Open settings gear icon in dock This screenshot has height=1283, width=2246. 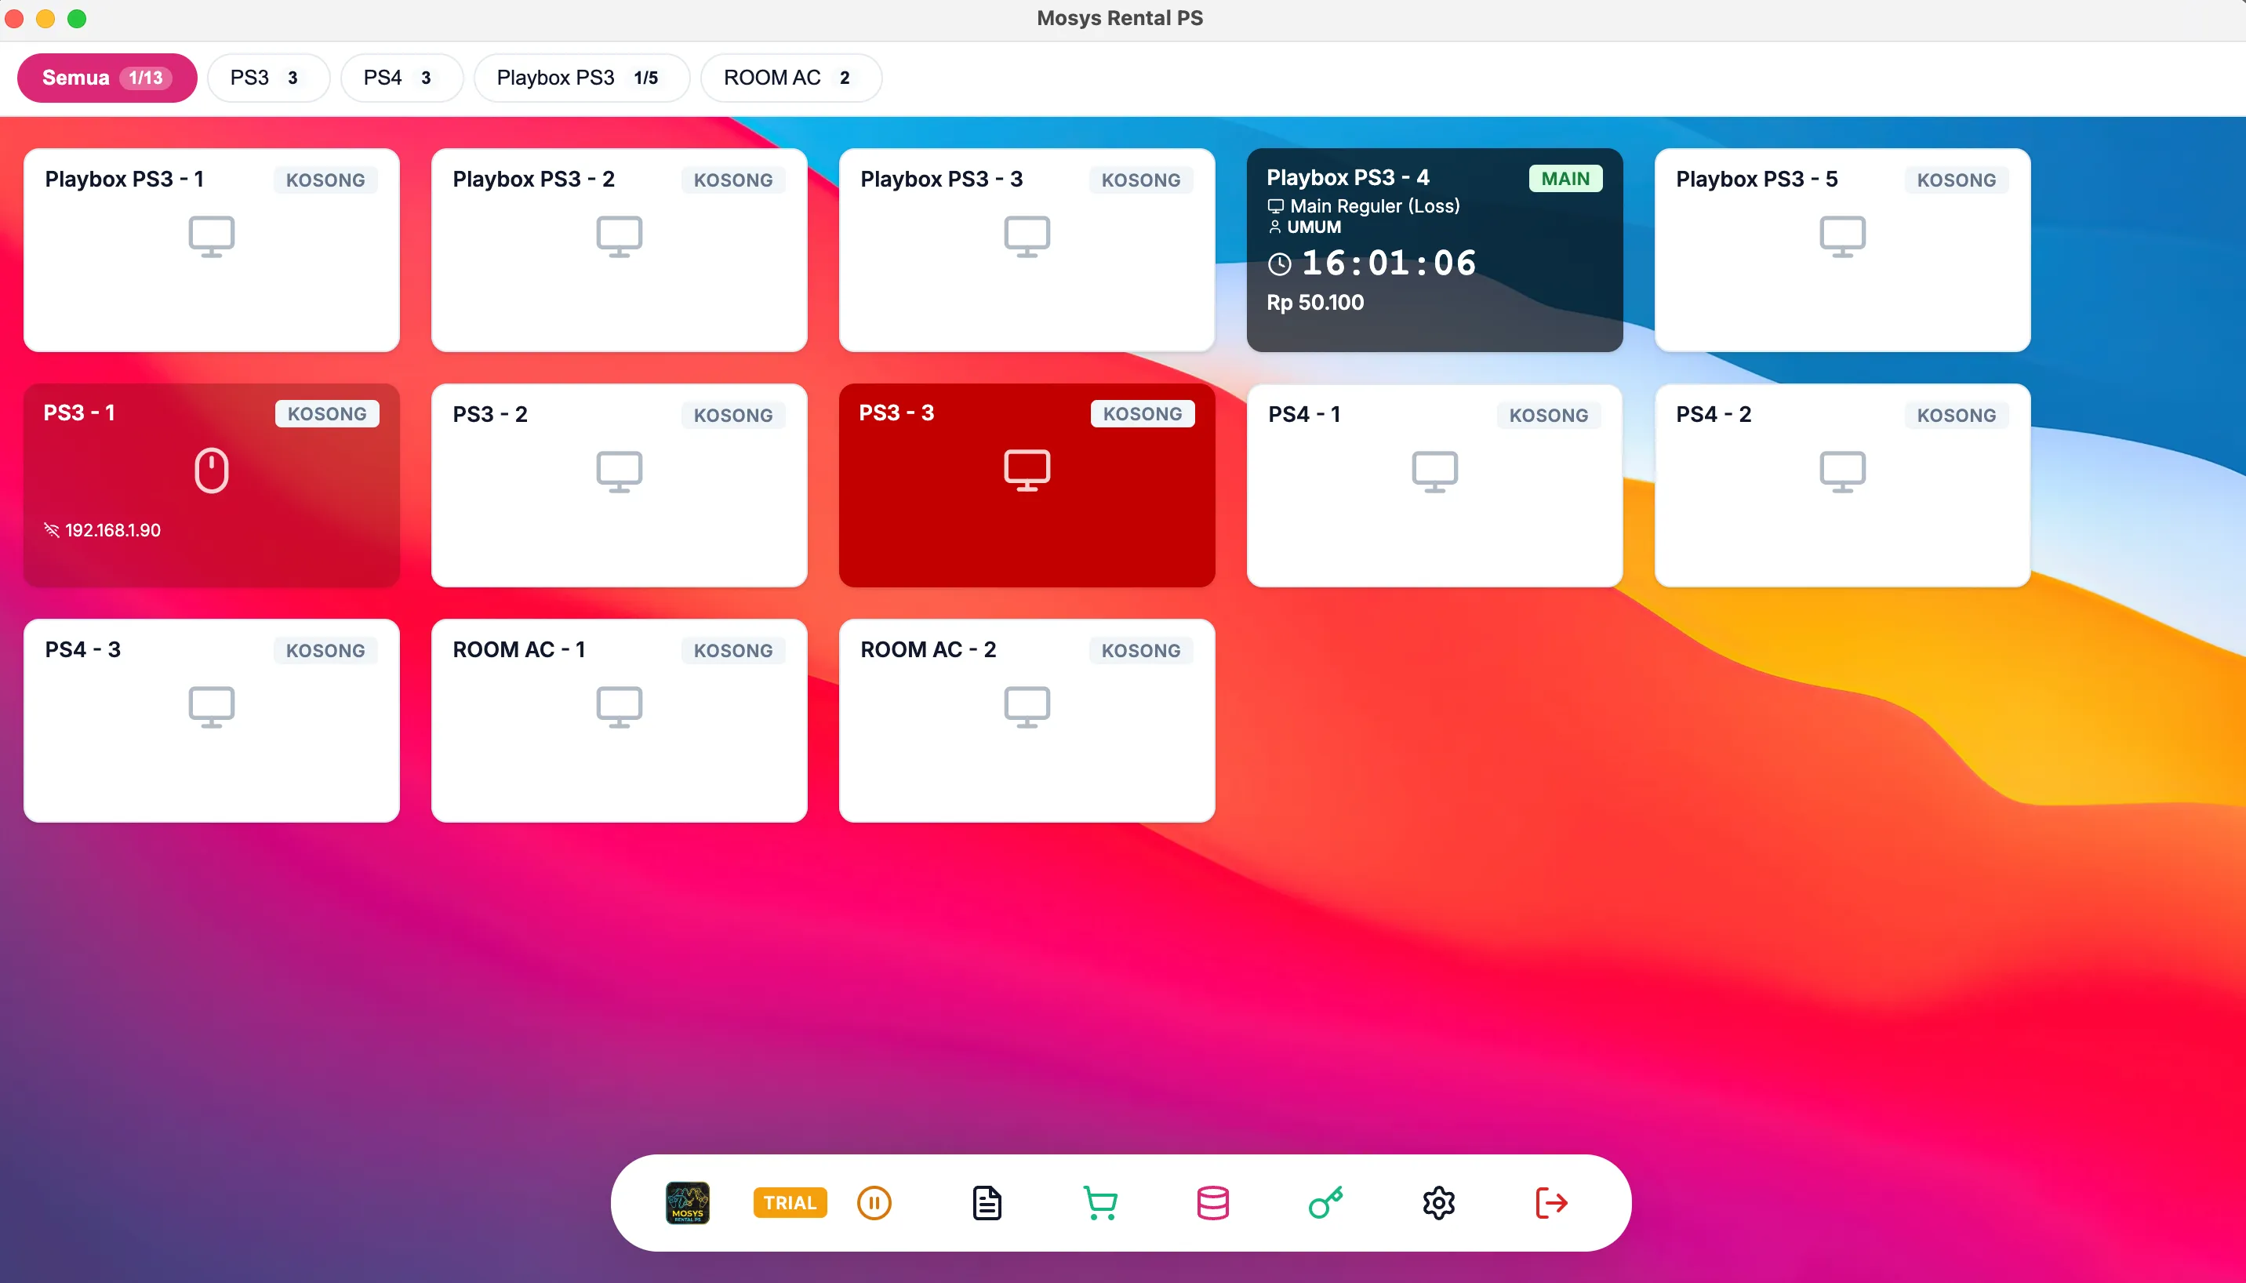tap(1438, 1203)
